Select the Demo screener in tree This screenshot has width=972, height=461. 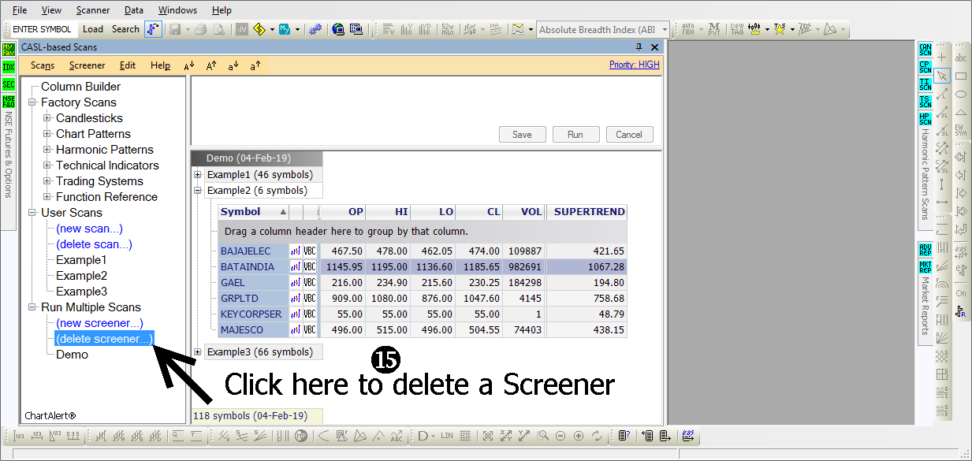pyautogui.click(x=72, y=355)
